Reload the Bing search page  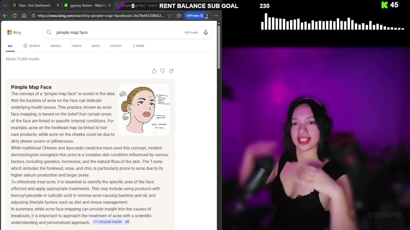(x=15, y=16)
